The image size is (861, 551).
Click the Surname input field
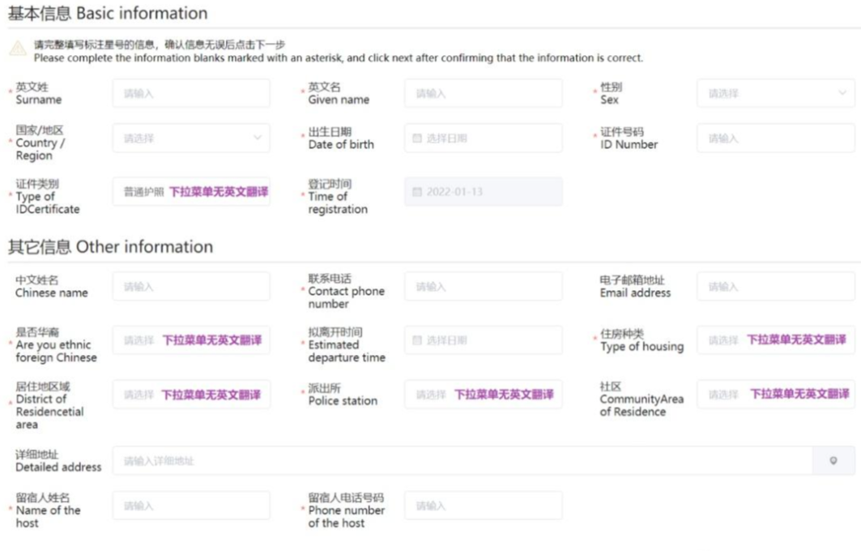pos(191,94)
